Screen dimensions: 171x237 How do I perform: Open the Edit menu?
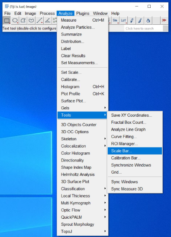[18, 13]
